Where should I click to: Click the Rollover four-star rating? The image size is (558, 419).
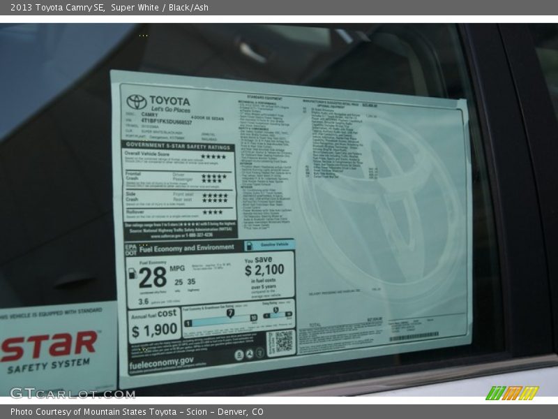(x=212, y=212)
